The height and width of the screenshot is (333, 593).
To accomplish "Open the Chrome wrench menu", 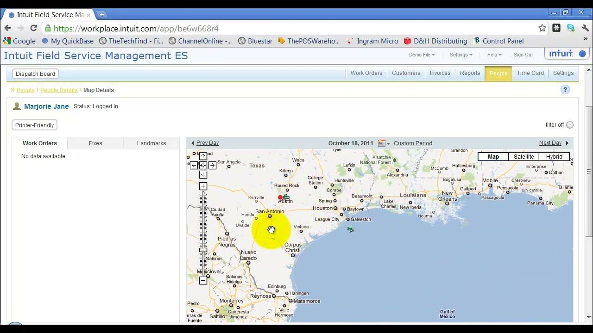I will click(585, 28).
